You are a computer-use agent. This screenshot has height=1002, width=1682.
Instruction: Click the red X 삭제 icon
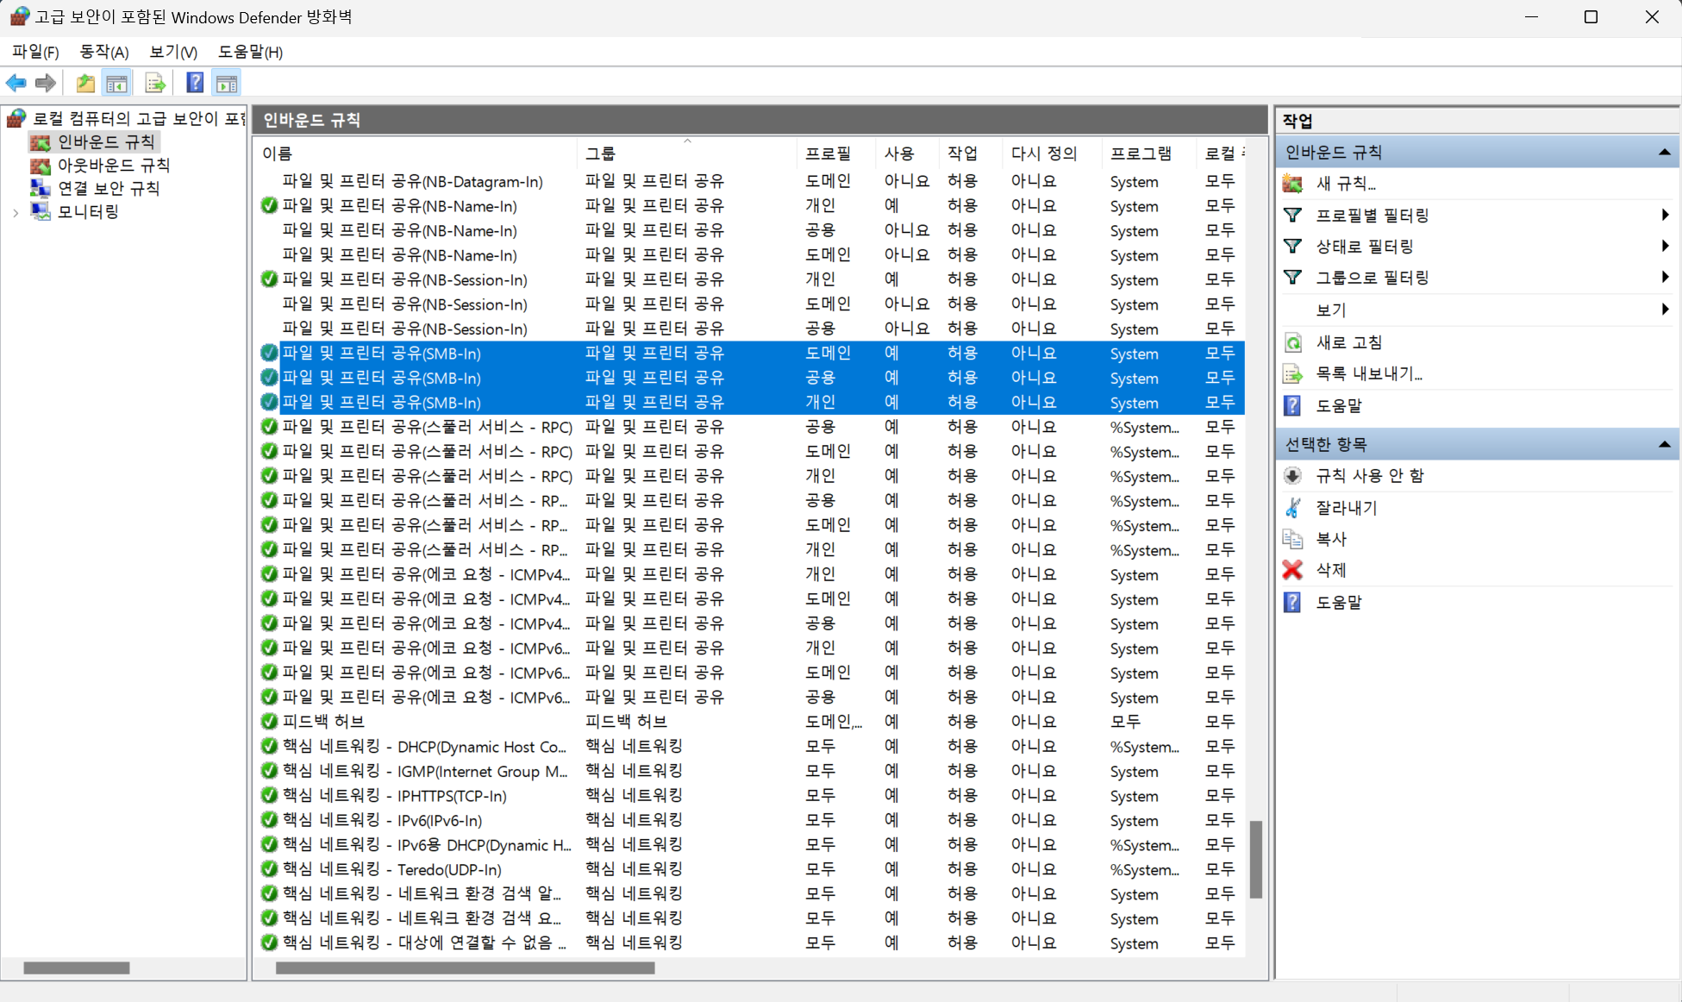[1292, 570]
